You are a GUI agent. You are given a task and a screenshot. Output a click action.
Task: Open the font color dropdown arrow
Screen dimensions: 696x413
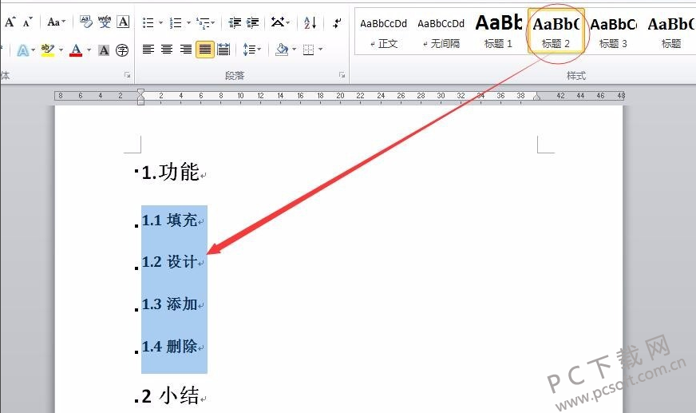tap(89, 50)
